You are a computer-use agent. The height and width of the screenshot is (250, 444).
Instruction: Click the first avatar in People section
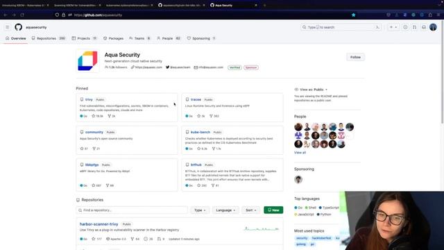coord(298,127)
